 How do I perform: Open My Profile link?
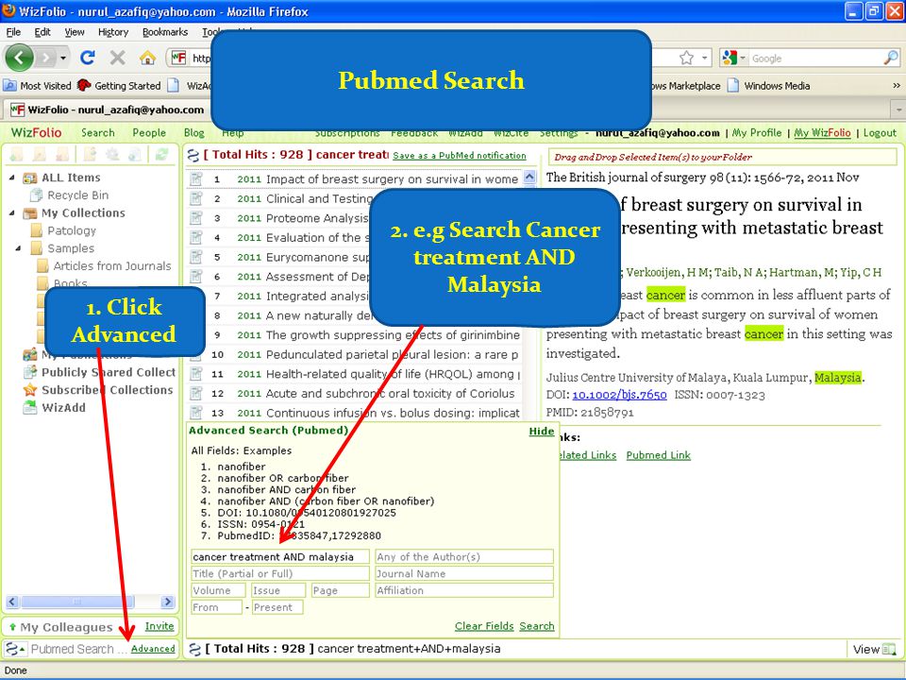[757, 133]
